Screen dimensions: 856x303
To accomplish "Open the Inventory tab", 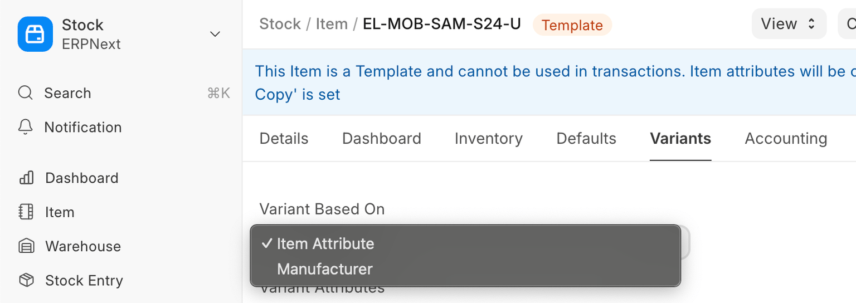I will click(488, 139).
